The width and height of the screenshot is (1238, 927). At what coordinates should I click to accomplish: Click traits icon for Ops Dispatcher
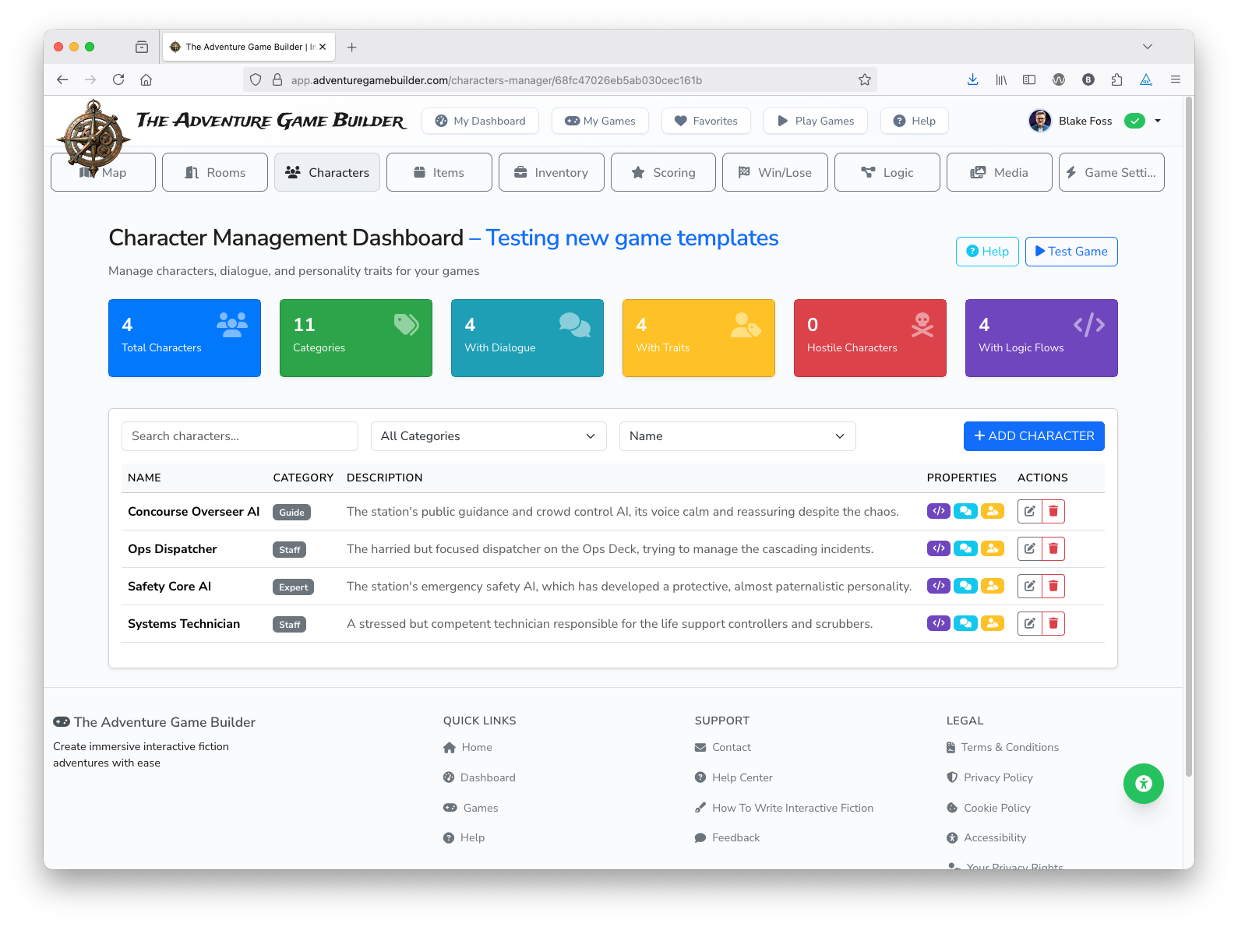point(993,548)
